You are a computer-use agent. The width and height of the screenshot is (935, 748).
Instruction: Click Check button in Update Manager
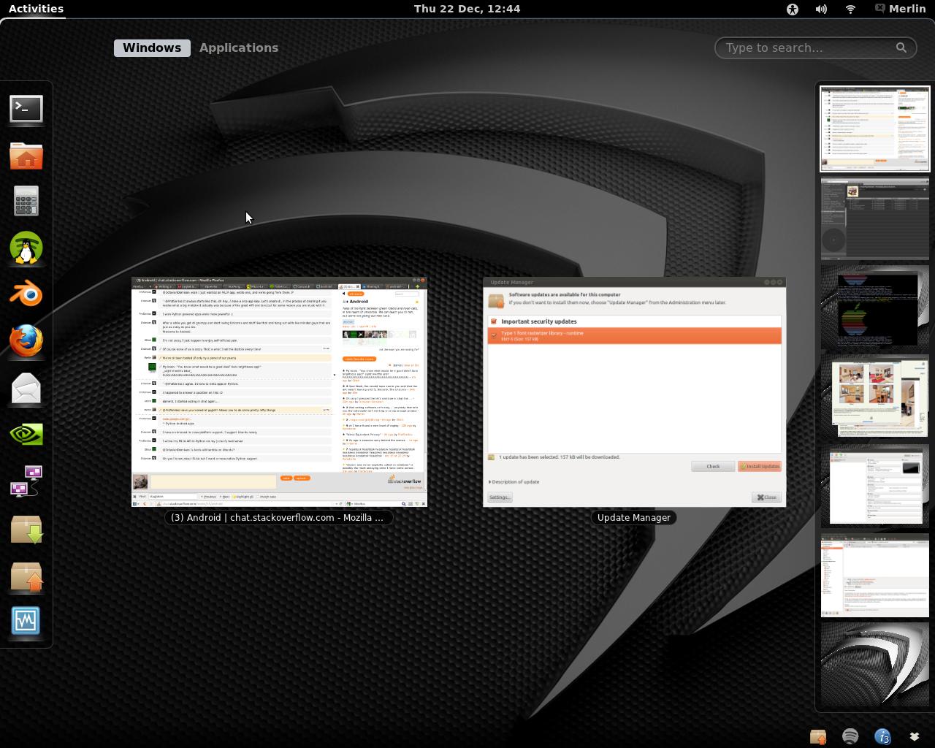pos(713,466)
